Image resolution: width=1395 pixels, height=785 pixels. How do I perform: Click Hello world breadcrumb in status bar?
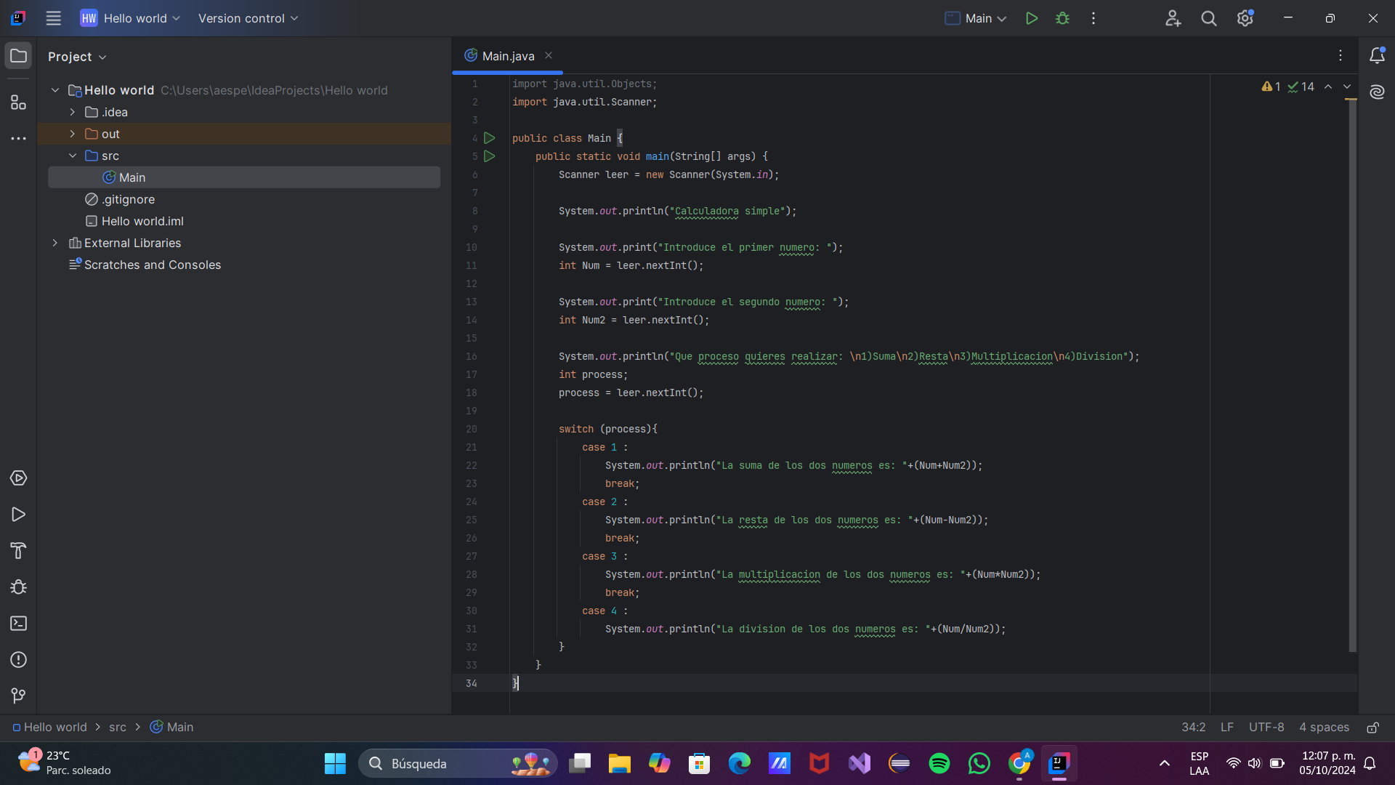pyautogui.click(x=49, y=728)
